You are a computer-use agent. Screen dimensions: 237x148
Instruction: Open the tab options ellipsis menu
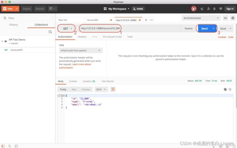151,20
